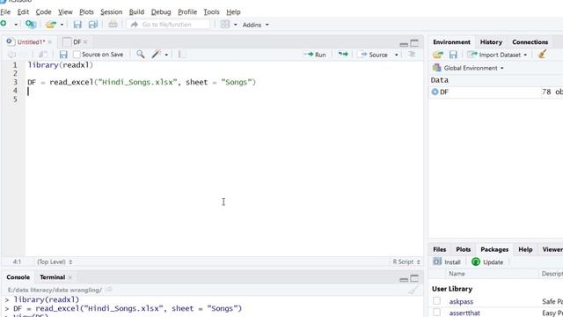563x317 pixels.
Task: Open Global Environment selector
Action: click(x=468, y=68)
